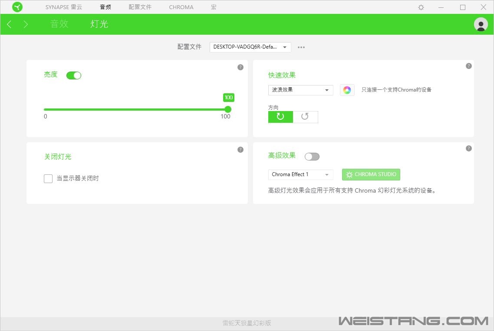Click the 快速效果 heading
Viewport: 494px width, 331px height.
pos(282,75)
